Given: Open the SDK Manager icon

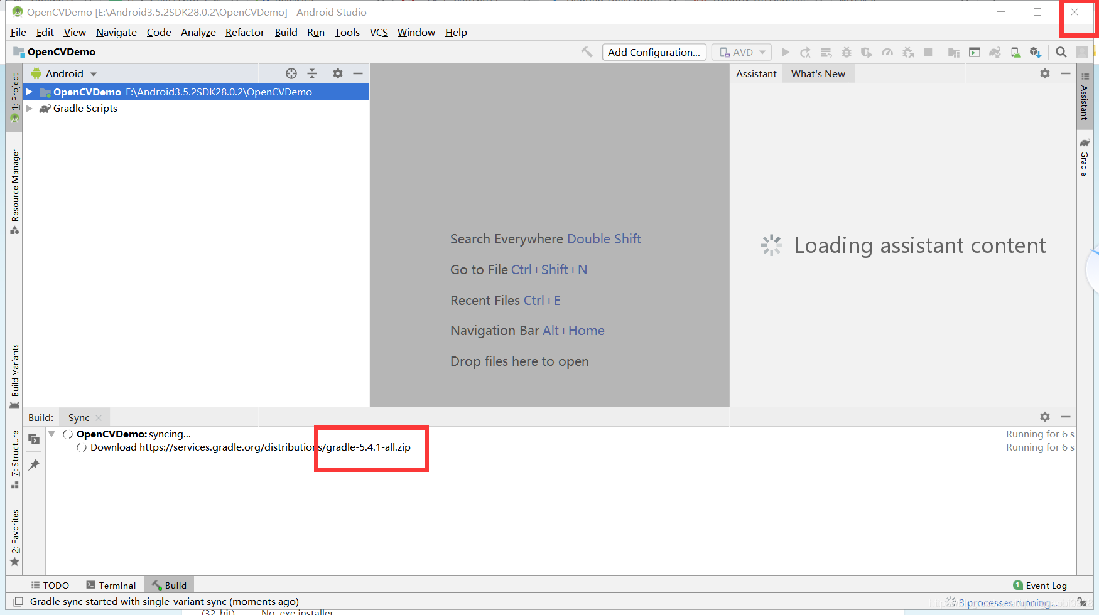Looking at the screenshot, I should (1036, 52).
